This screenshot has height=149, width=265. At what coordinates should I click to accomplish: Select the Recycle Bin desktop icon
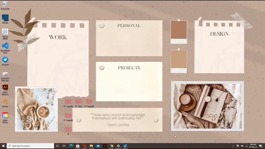point(5,5)
